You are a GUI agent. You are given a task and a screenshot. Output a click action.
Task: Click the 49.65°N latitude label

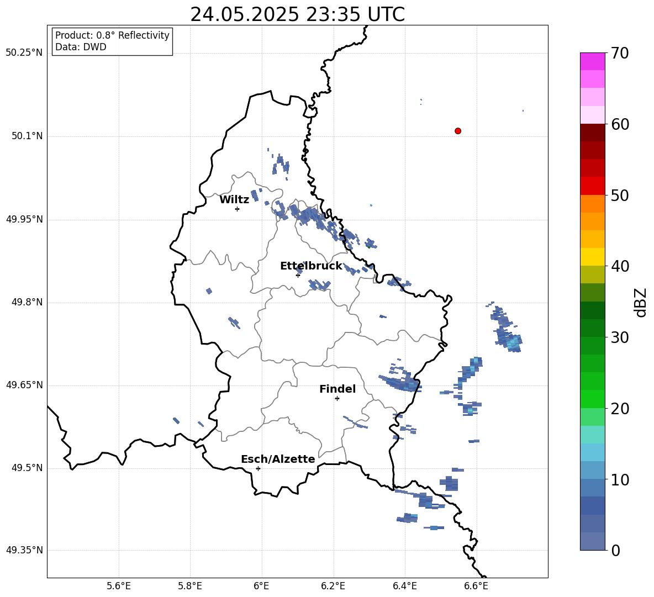tap(24, 385)
